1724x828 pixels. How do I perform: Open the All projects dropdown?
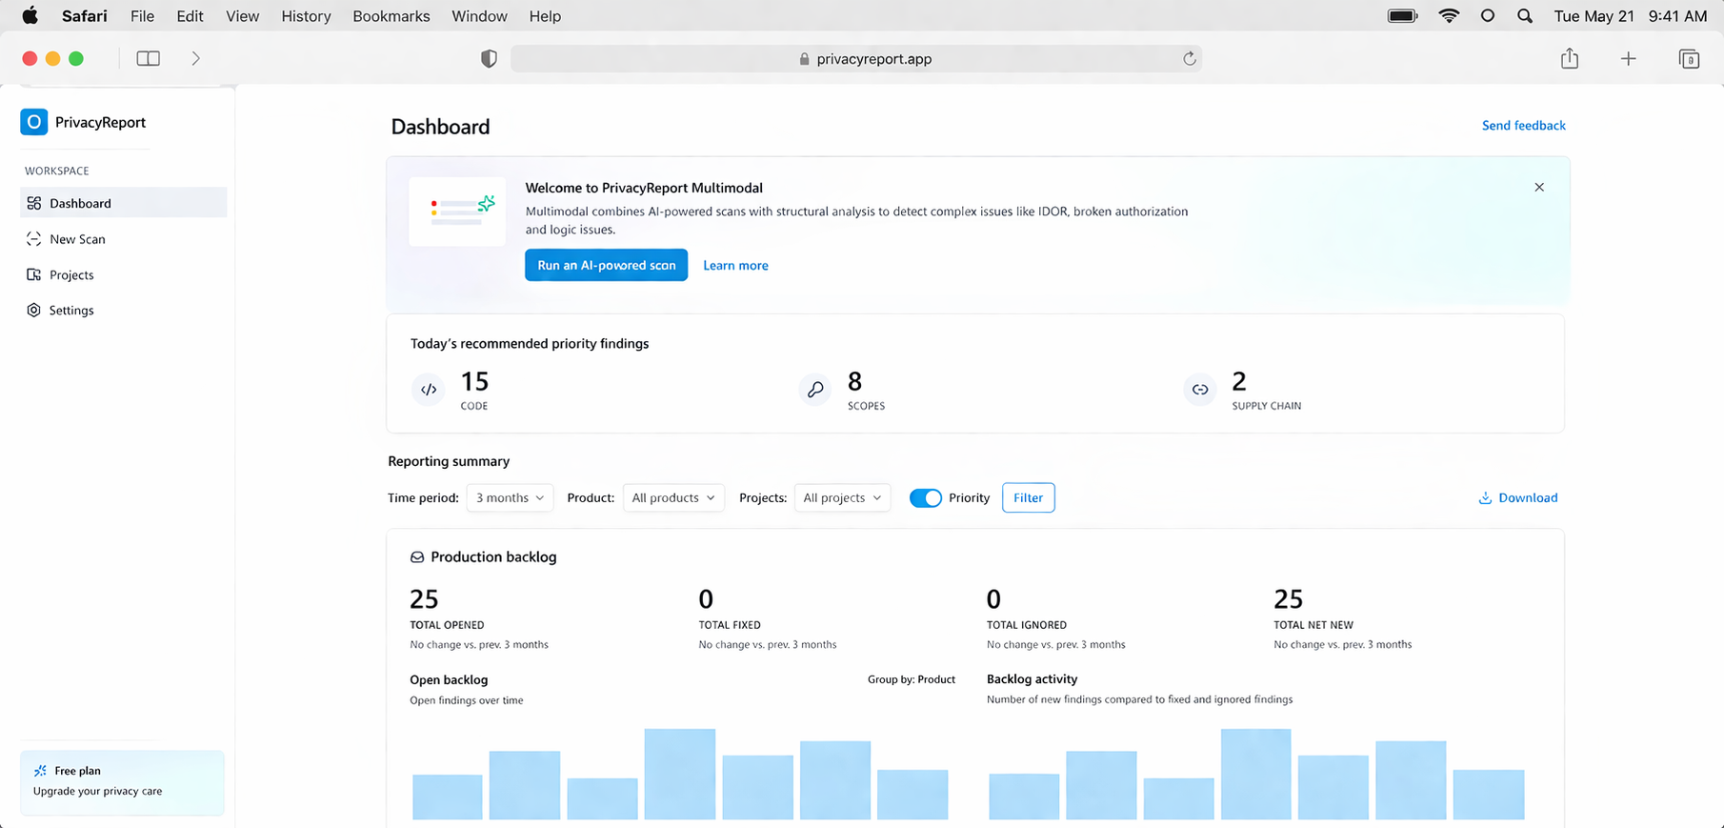click(842, 497)
